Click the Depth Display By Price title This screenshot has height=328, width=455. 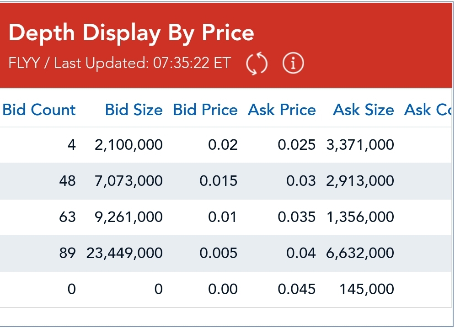[x=131, y=33]
